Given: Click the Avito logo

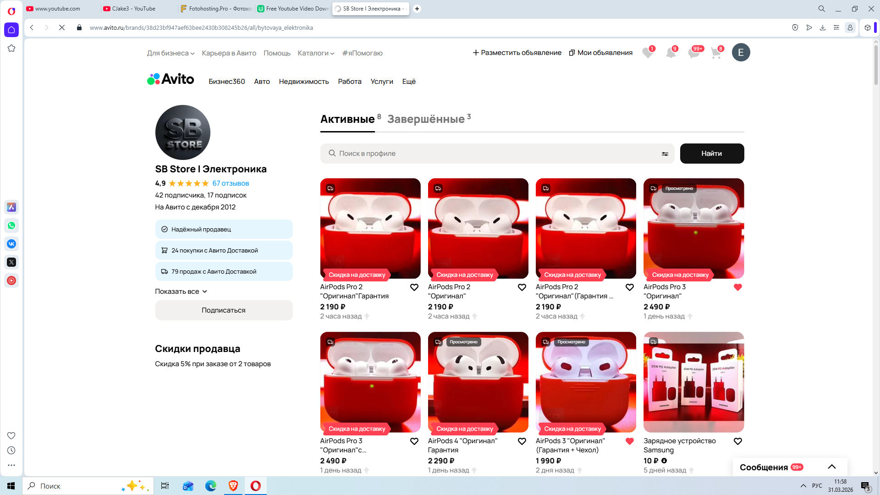Looking at the screenshot, I should [x=170, y=79].
